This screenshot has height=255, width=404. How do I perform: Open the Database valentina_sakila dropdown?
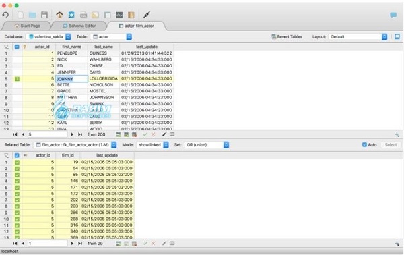48,37
